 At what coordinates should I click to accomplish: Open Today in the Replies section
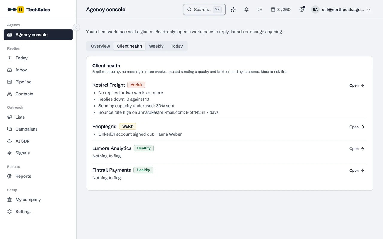point(38,58)
